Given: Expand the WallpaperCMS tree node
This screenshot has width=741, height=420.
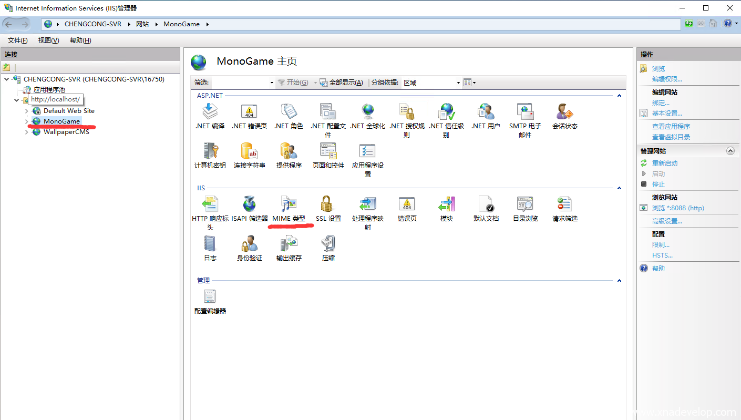Looking at the screenshot, I should pyautogui.click(x=27, y=132).
